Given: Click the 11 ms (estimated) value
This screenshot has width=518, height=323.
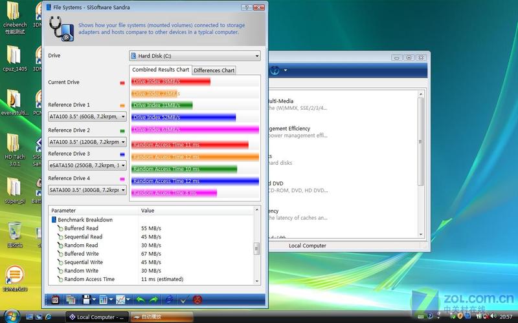Looking at the screenshot, I should [163, 279].
